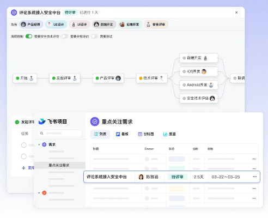Click the 状态 column header

pos(172,149)
